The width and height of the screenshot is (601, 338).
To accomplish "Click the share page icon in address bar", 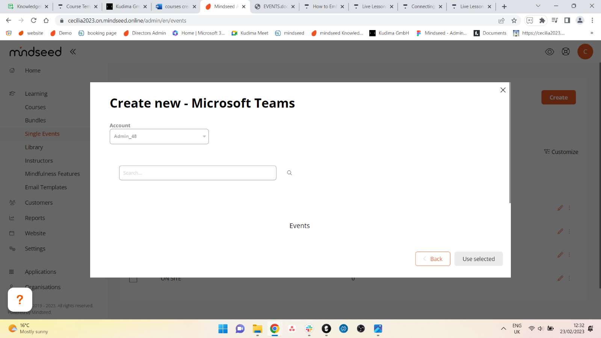I will 501,20.
